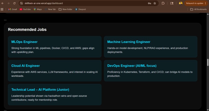Select DevOps Engineer (AI/ML focus) title
The height and width of the screenshot is (111, 209).
[132, 66]
